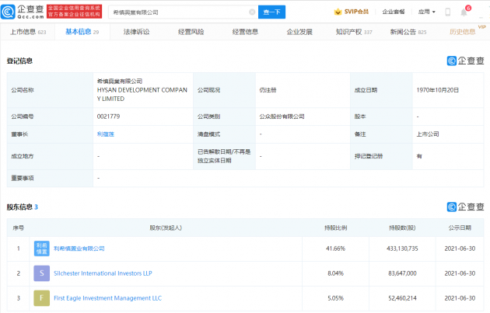Switch to the 新闻公告 tab
Viewport: 490px width, 313px height.
pos(408,32)
